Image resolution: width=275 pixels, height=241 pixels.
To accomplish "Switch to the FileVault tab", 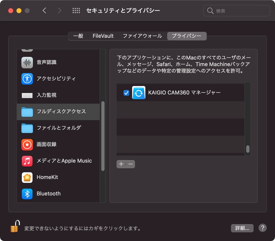I will pyautogui.click(x=103, y=36).
